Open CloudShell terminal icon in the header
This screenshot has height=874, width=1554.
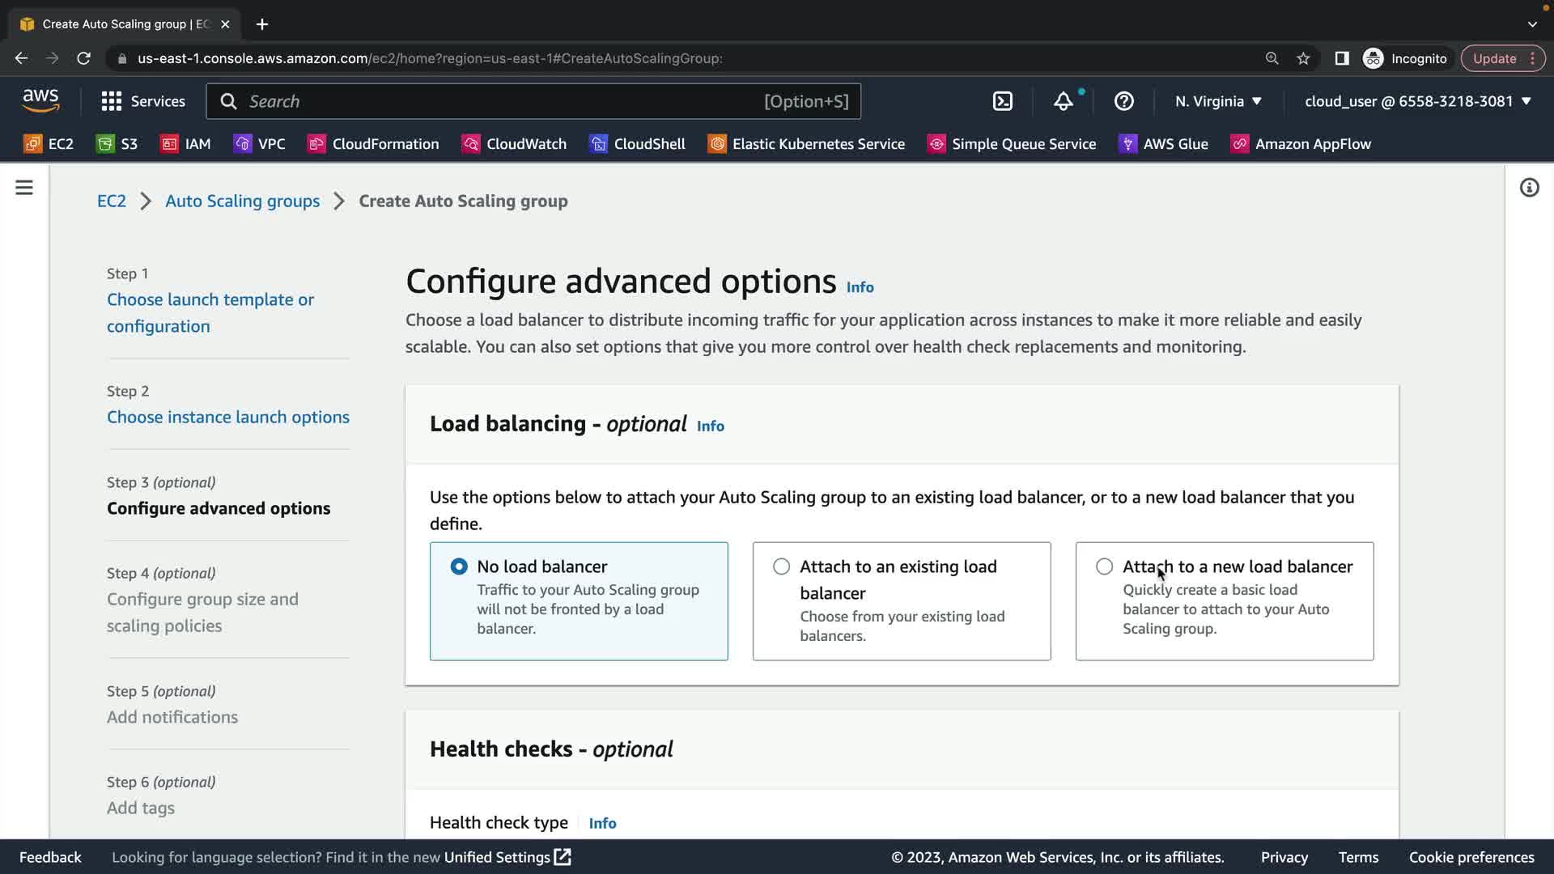[1002, 101]
